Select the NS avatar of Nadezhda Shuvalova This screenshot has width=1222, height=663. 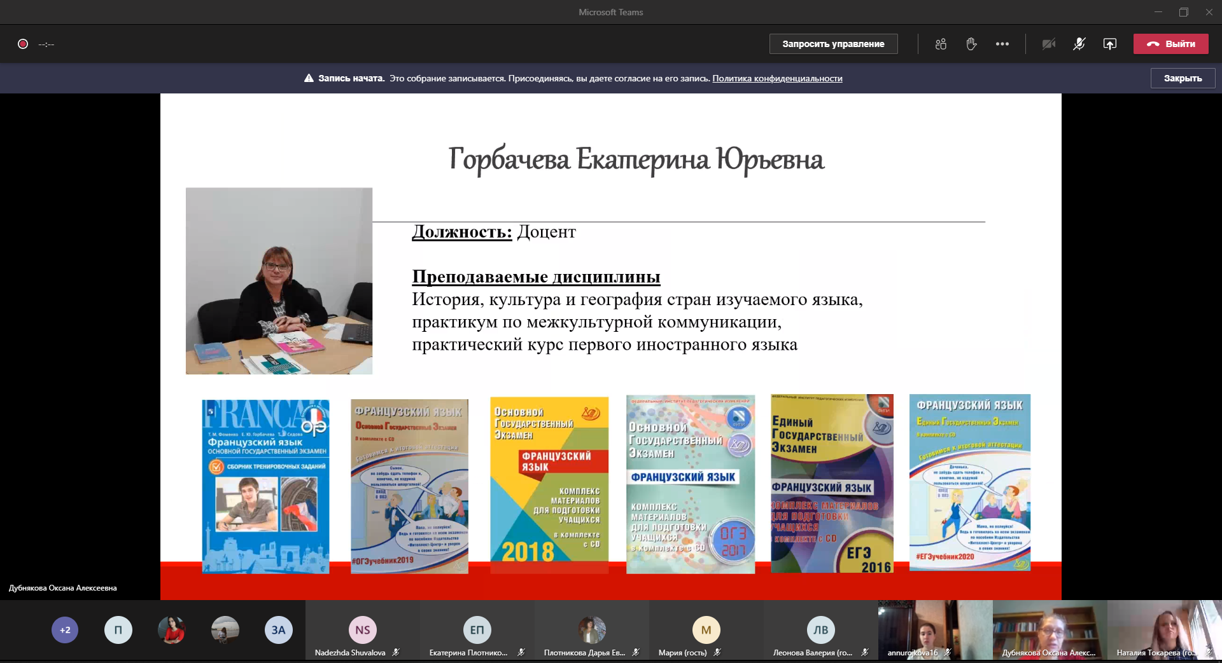[x=363, y=630]
